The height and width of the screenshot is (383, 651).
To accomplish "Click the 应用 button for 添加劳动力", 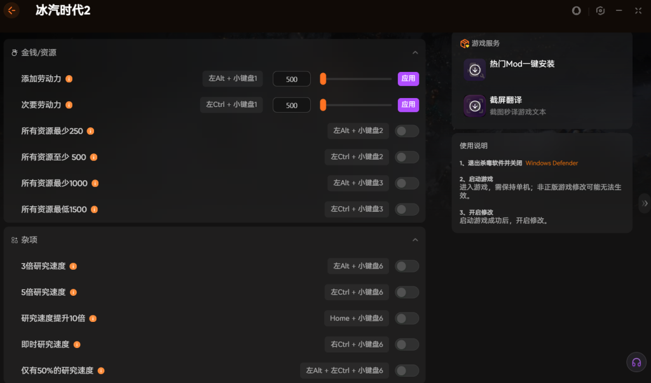I will 408,79.
